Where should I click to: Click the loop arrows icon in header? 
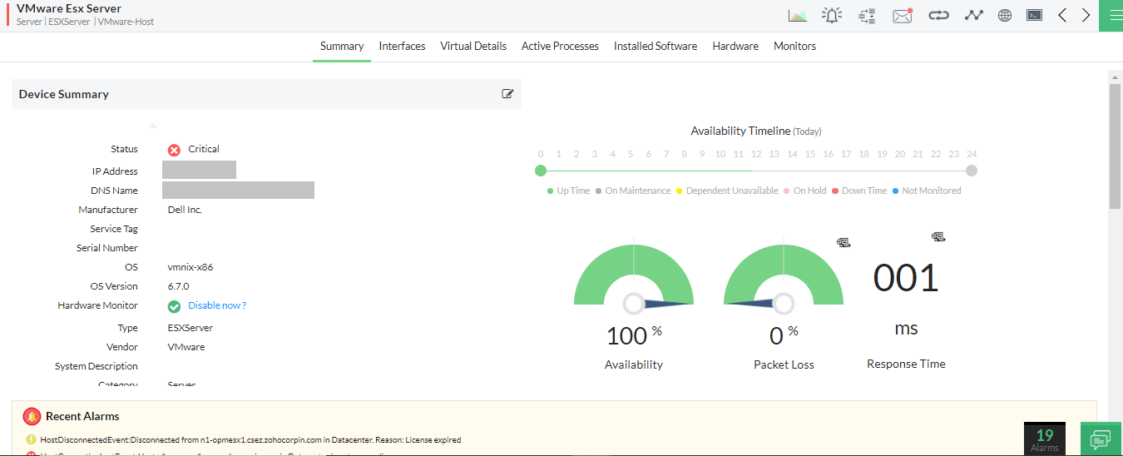(x=938, y=15)
